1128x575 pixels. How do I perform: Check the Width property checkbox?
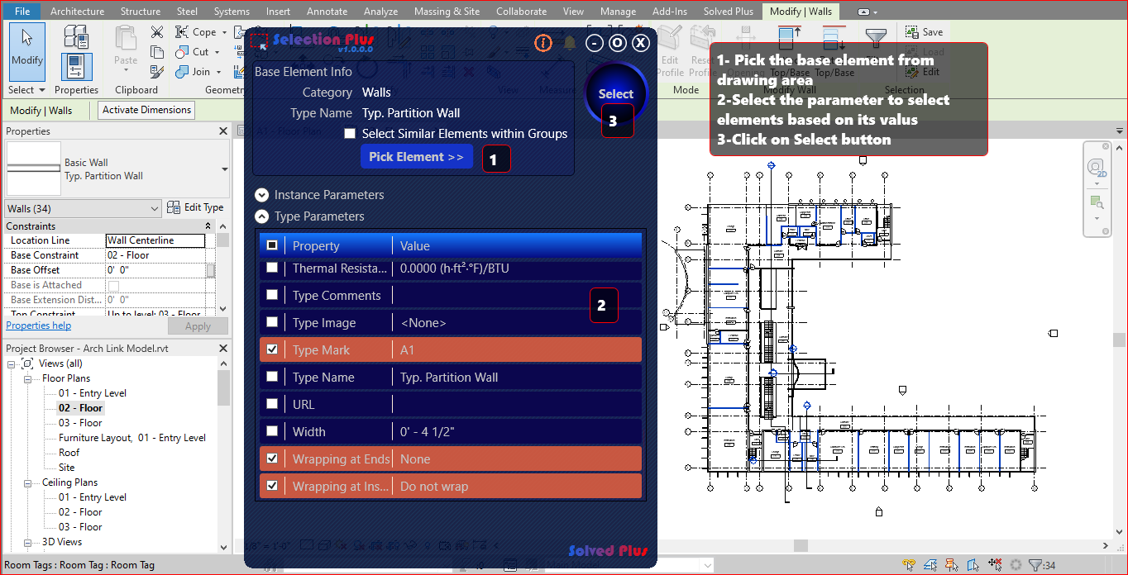[272, 431]
